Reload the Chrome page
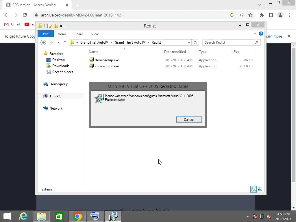 [x=25, y=15]
